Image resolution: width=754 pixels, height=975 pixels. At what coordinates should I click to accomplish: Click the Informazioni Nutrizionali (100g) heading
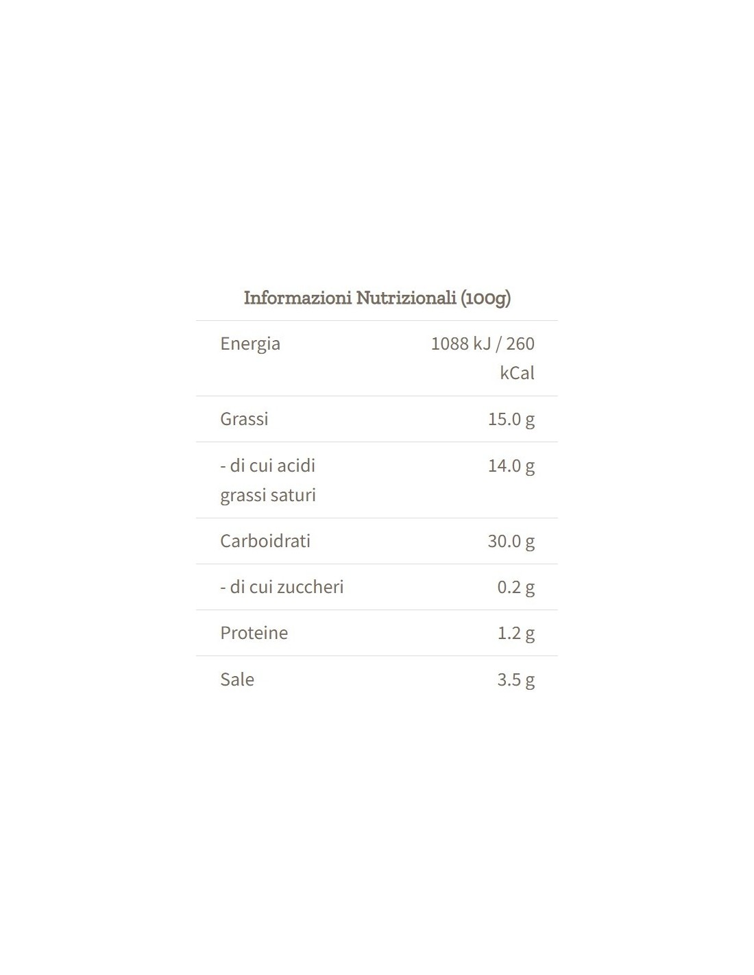coord(377,298)
